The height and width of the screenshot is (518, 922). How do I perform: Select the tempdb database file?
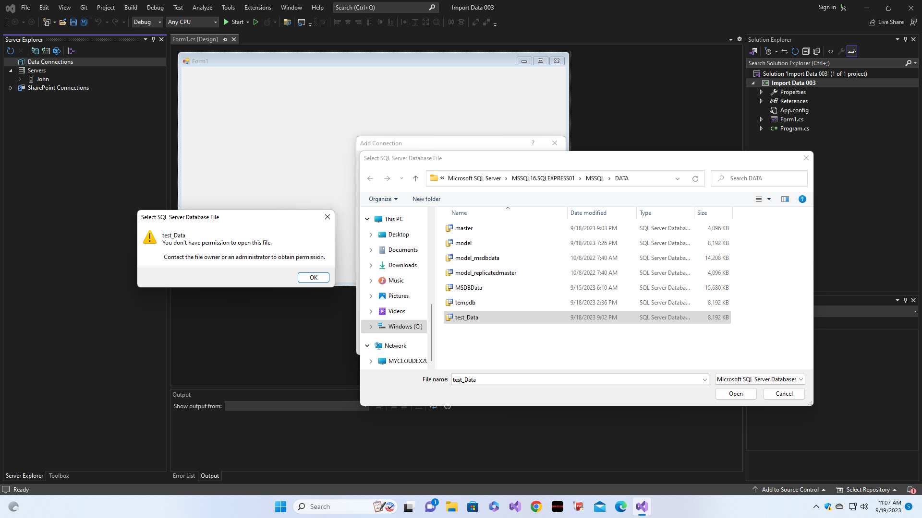(587, 303)
